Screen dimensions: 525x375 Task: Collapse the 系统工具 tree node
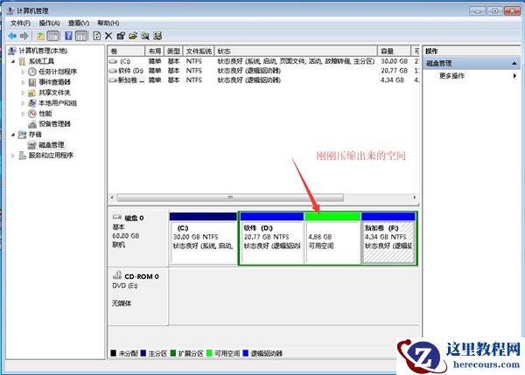pos(13,61)
